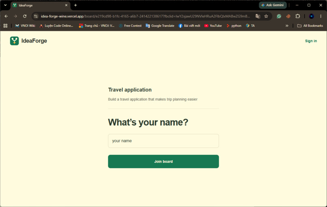Open the Free Contest bookmark
This screenshot has width=327, height=207.
pos(130,26)
